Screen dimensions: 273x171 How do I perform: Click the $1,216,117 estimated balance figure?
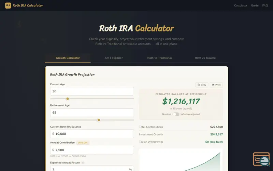pos(181,101)
